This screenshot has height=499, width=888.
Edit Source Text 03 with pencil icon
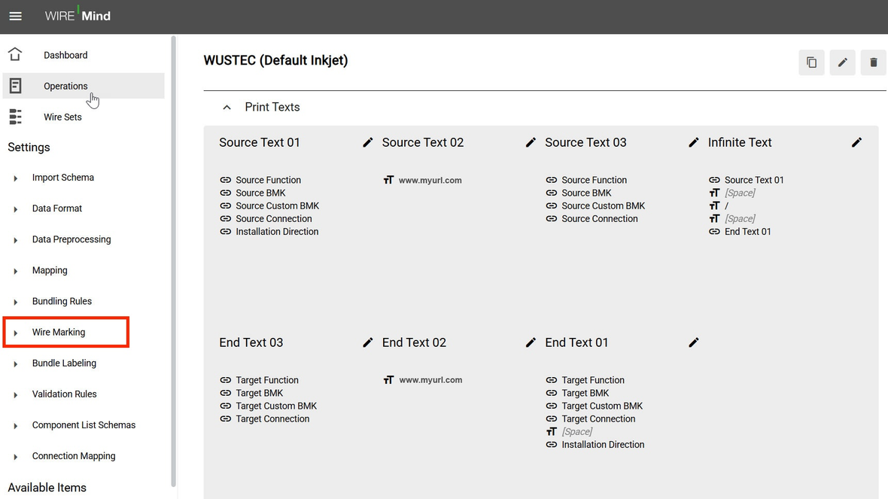coord(694,143)
